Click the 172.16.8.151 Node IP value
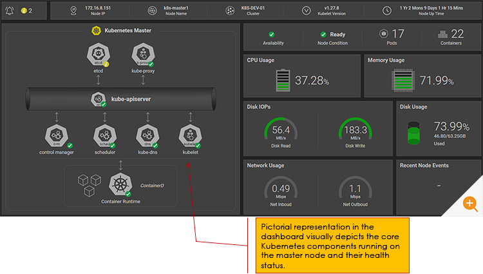The width and height of the screenshot is (483, 274). tap(98, 8)
